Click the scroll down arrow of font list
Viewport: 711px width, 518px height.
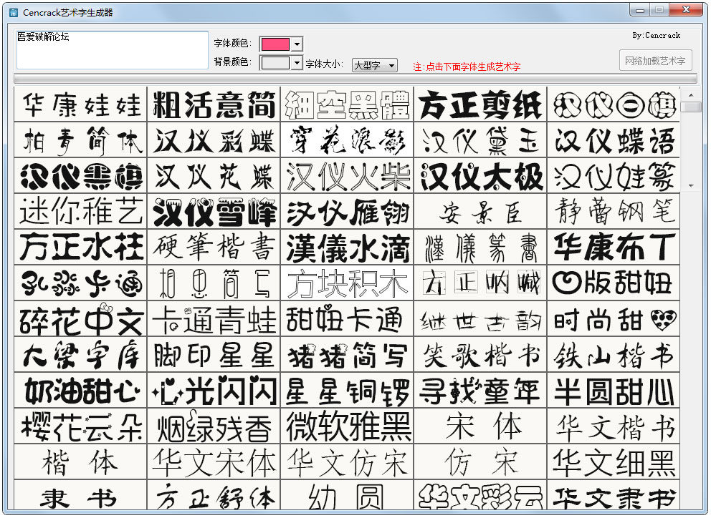[x=691, y=185]
